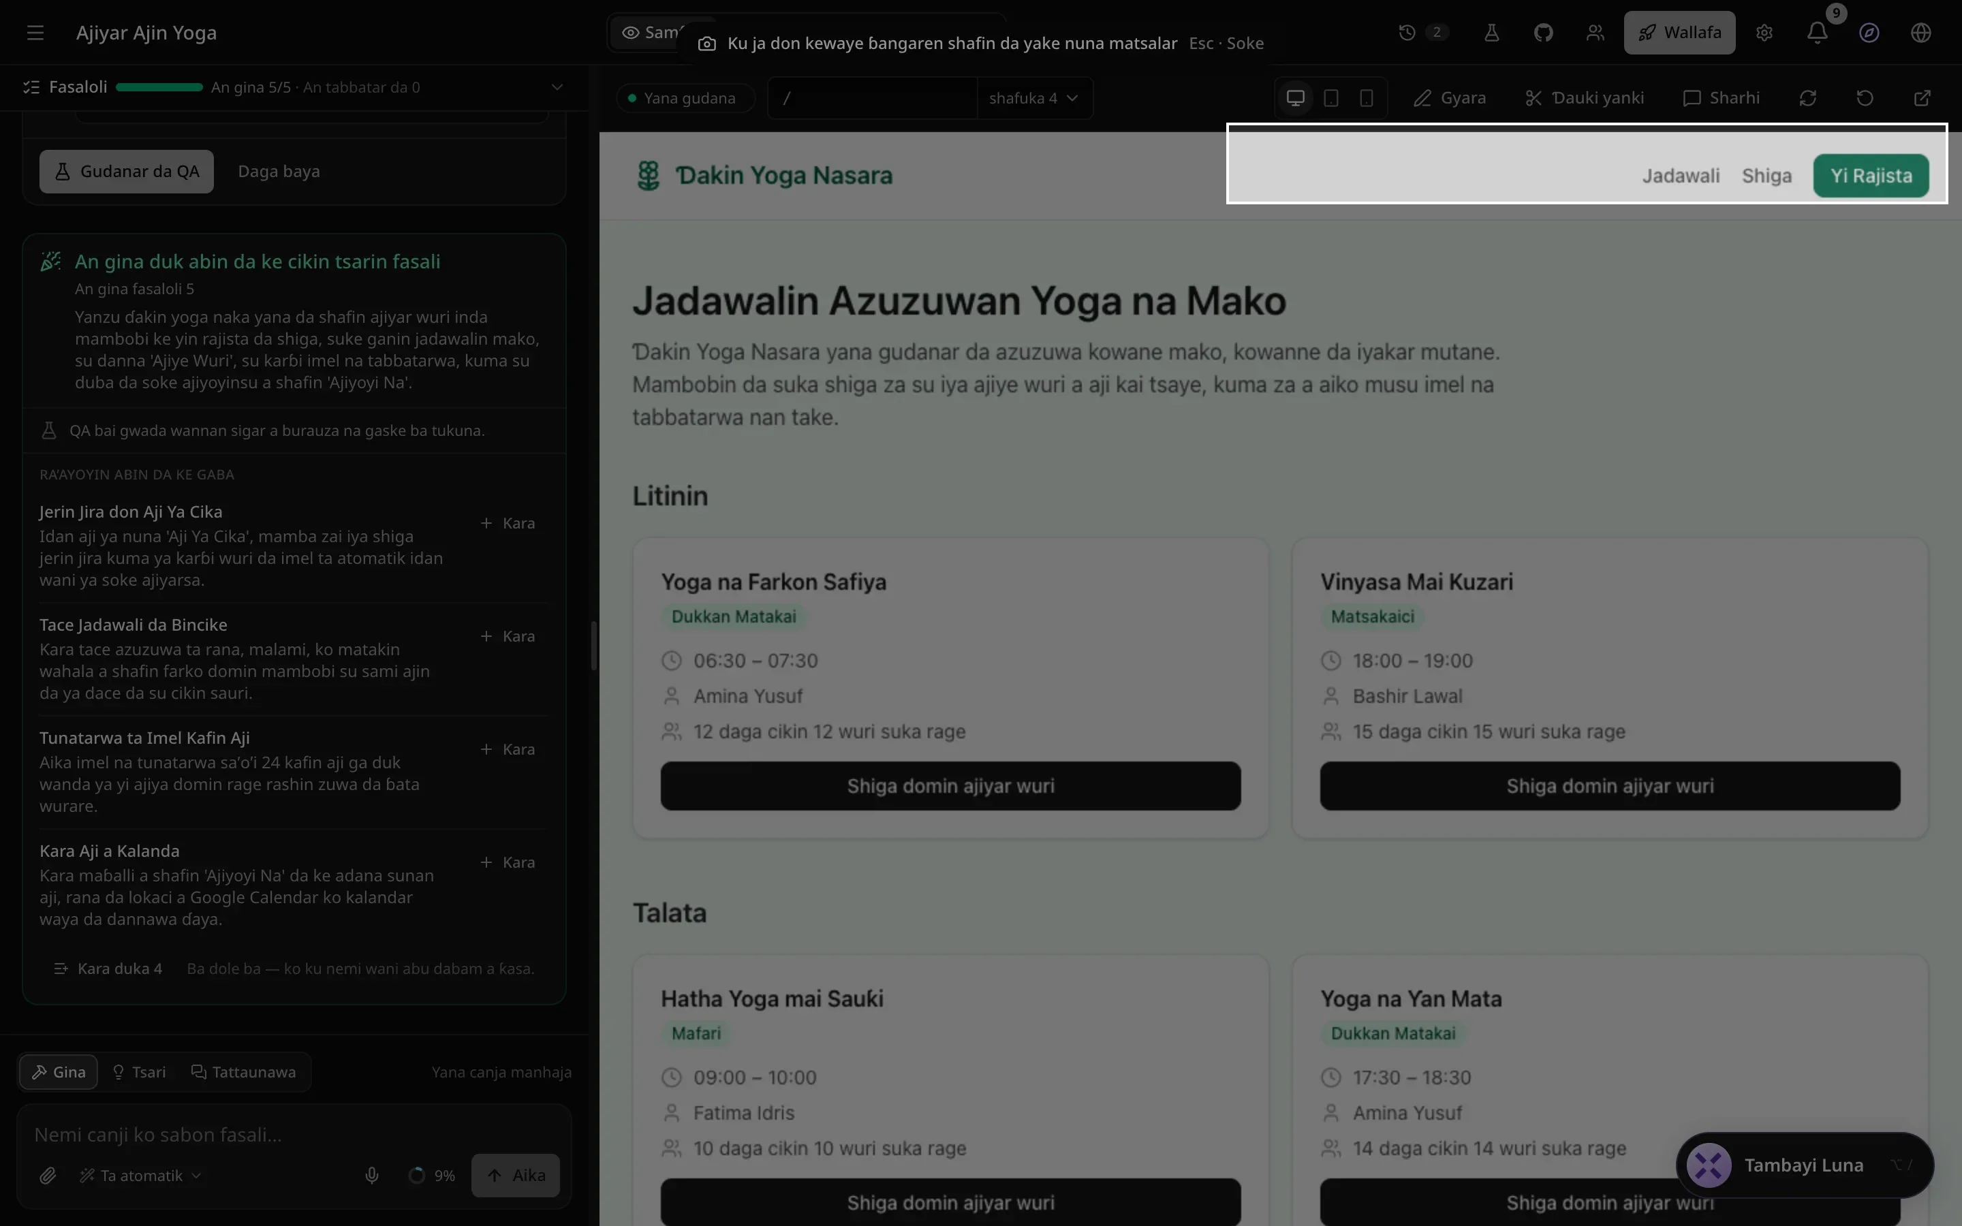Add Tunatarwa ta Imel Kafin Aji via Kara
1962x1226 pixels.
pos(508,749)
